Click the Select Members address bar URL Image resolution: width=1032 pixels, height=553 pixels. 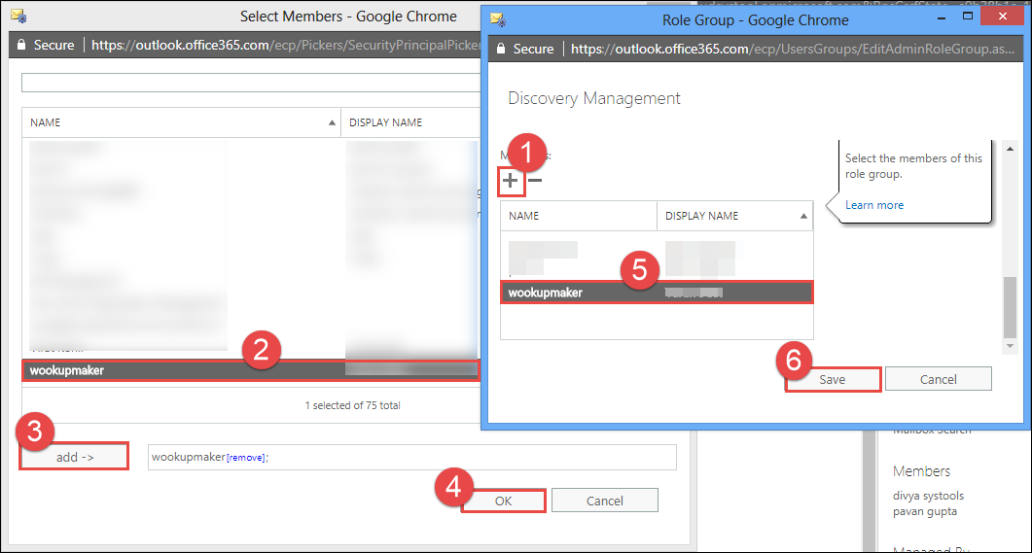pyautogui.click(x=286, y=45)
